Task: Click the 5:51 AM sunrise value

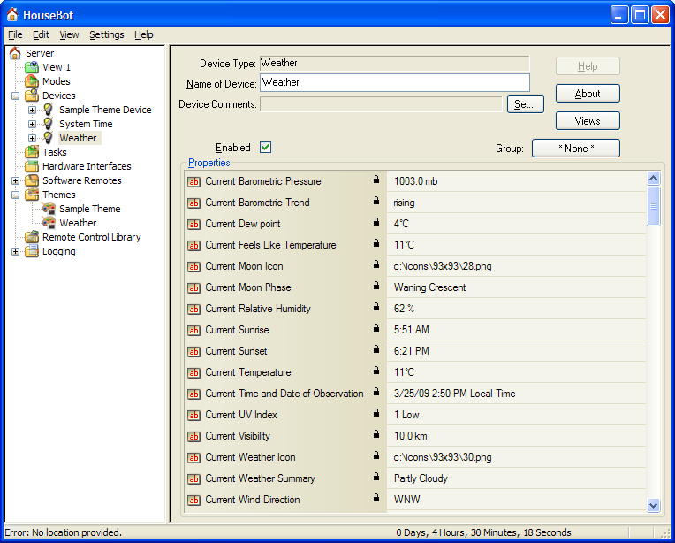Action: click(x=412, y=330)
